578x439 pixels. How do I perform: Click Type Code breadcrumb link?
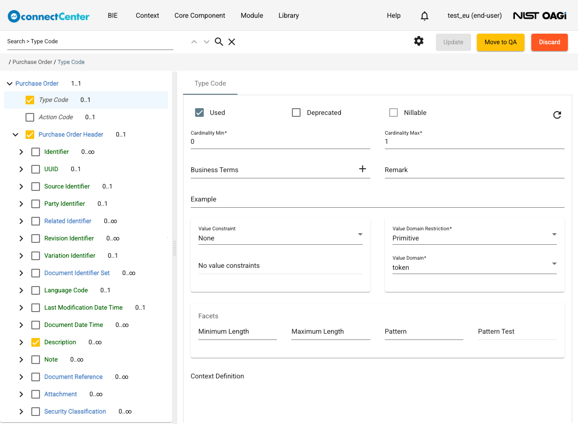pyautogui.click(x=71, y=62)
